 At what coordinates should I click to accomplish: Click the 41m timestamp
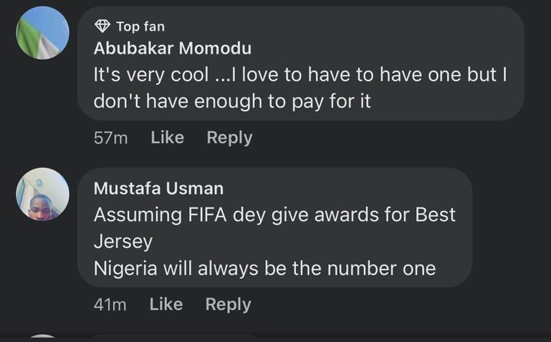[110, 305]
